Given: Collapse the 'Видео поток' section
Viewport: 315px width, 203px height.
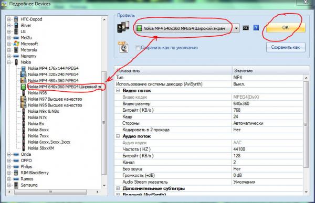Looking at the screenshot, I should click(x=118, y=91).
